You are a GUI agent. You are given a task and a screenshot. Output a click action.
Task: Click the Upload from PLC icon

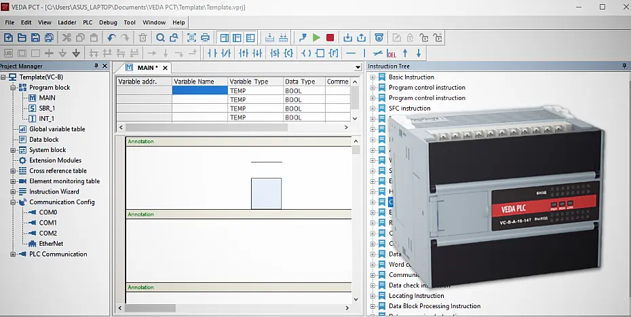[x=362, y=37]
